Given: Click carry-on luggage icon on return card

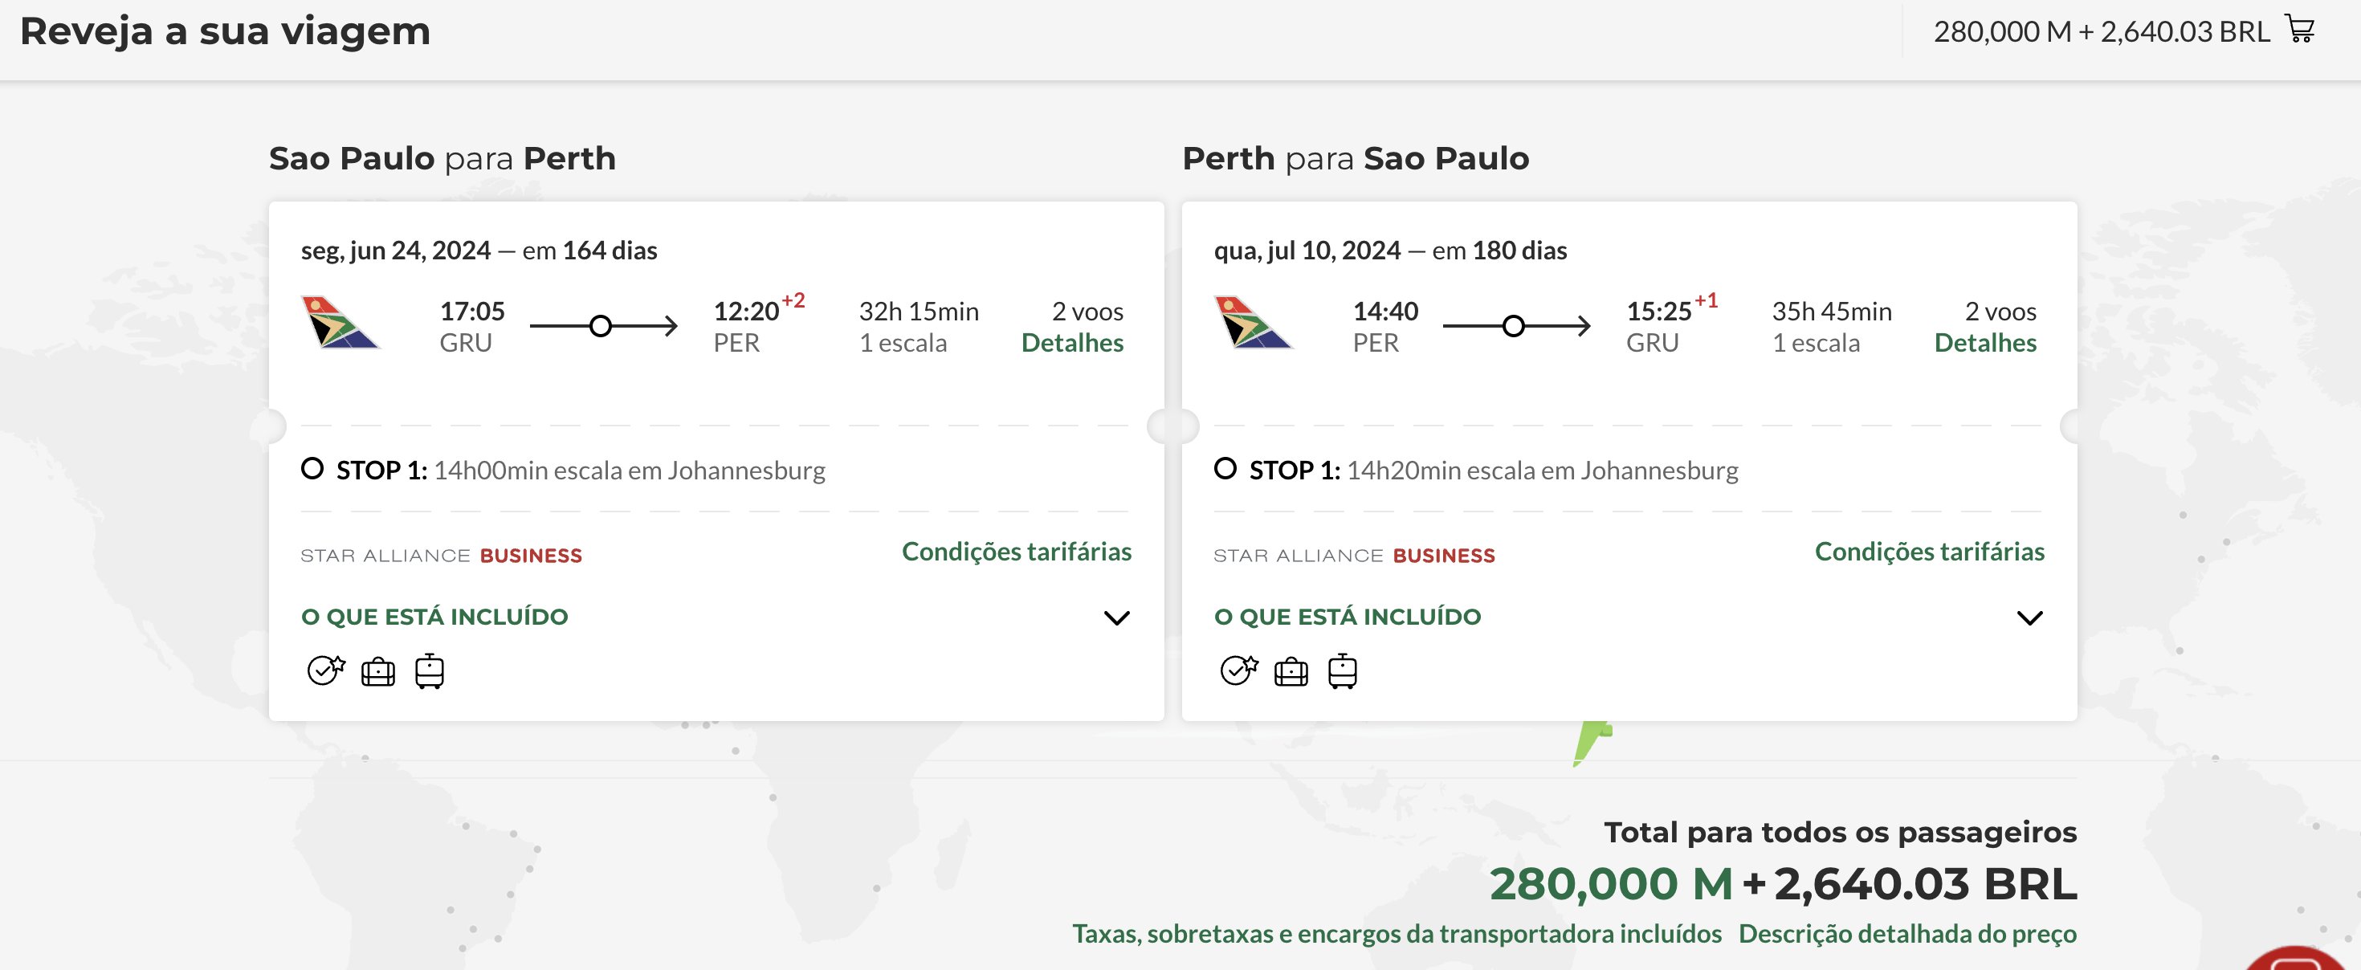Looking at the screenshot, I should click(x=1342, y=671).
